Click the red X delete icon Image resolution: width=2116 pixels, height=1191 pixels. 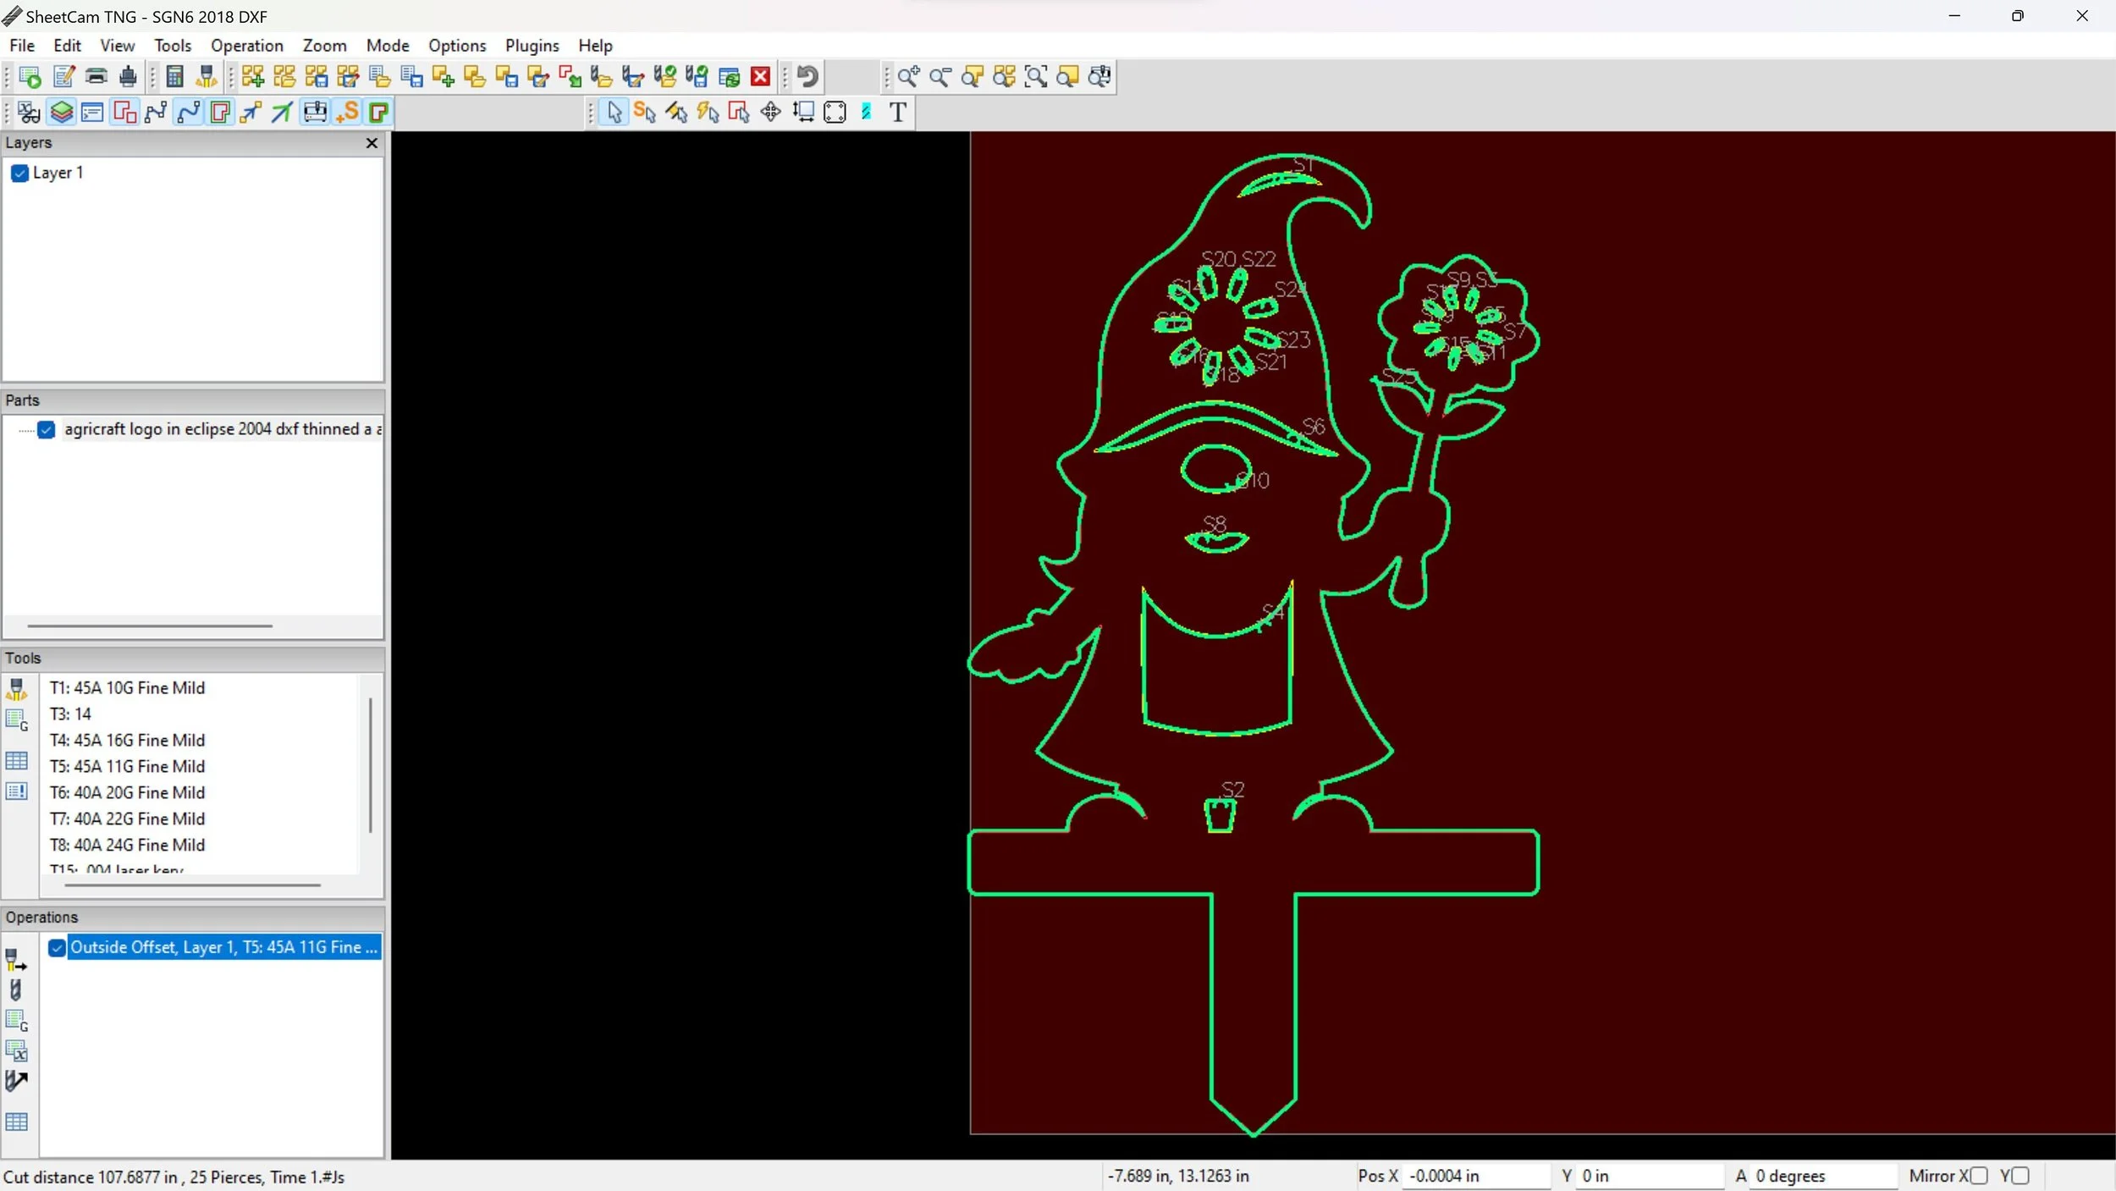pos(760,77)
